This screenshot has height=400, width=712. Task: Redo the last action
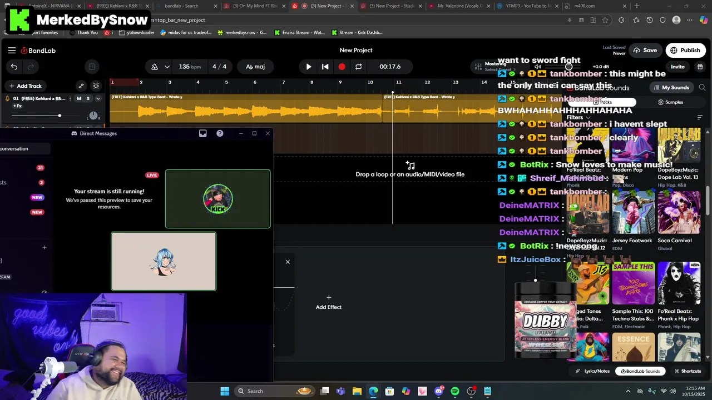click(31, 67)
